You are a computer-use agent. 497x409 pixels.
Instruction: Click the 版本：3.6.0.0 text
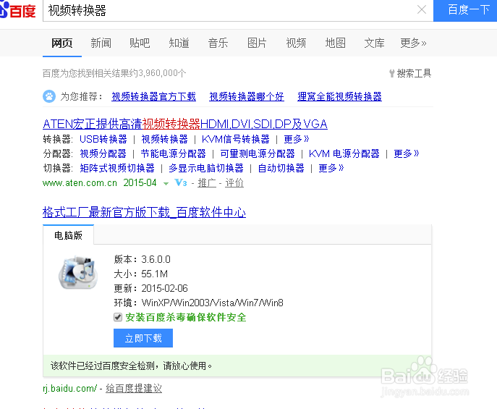(x=142, y=259)
